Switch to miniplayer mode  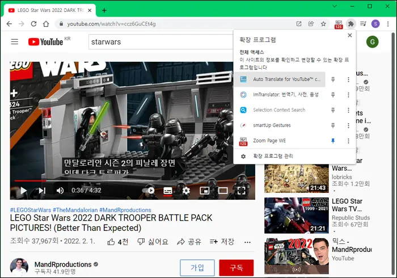coord(205,191)
